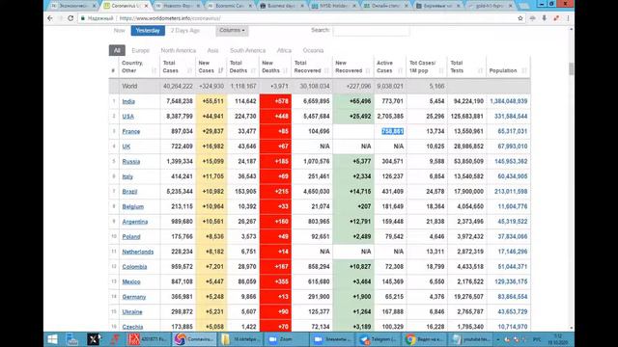The image size is (618, 347).
Task: Open the black X app in the taskbar
Action: point(94,339)
